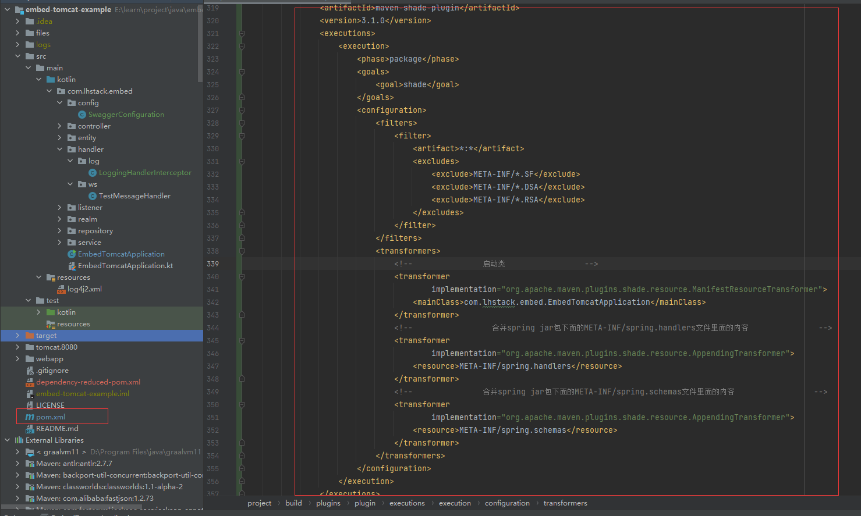Viewport: 861px width, 516px height.
Task: Select the configuration breadcrumb
Action: coord(507,503)
